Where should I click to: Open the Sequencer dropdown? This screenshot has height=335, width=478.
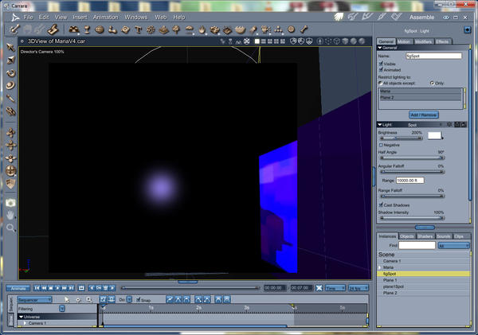(x=35, y=299)
